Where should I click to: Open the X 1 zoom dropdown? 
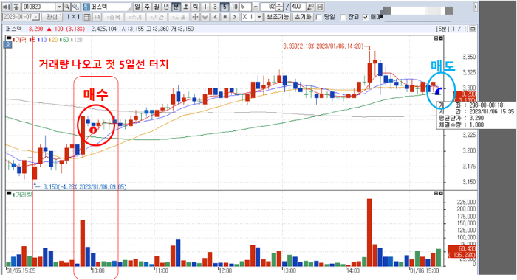click(x=259, y=17)
